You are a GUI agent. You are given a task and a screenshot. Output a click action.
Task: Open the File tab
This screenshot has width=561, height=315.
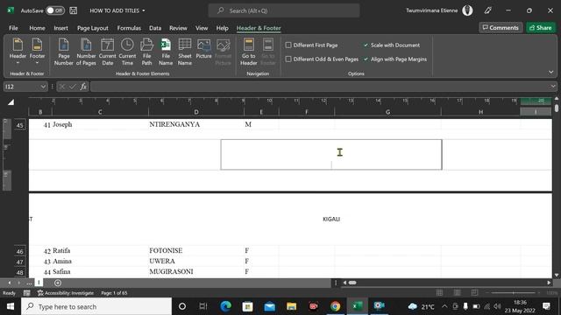13,28
